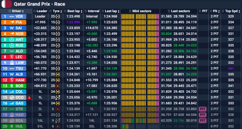Screen dimensions: 242x129
Task: Click the 0 PIT value in HUL row
Action: [x=215, y=126]
